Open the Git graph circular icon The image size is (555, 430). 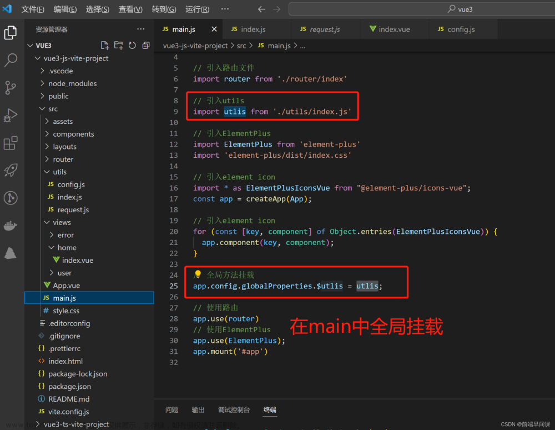coord(11,198)
